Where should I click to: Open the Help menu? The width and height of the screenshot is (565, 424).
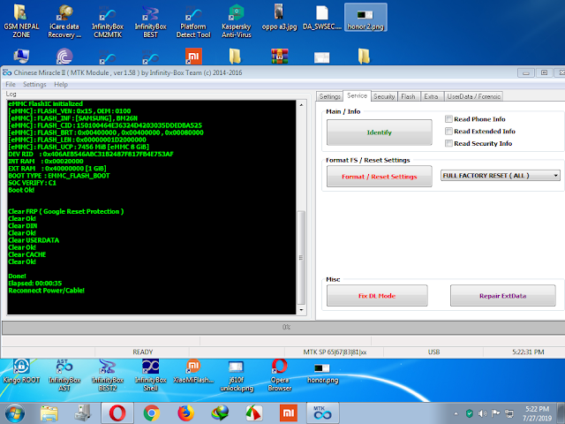click(x=61, y=85)
